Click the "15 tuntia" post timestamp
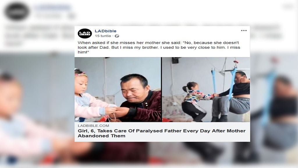Screen dimensions: 298x168 103,36
